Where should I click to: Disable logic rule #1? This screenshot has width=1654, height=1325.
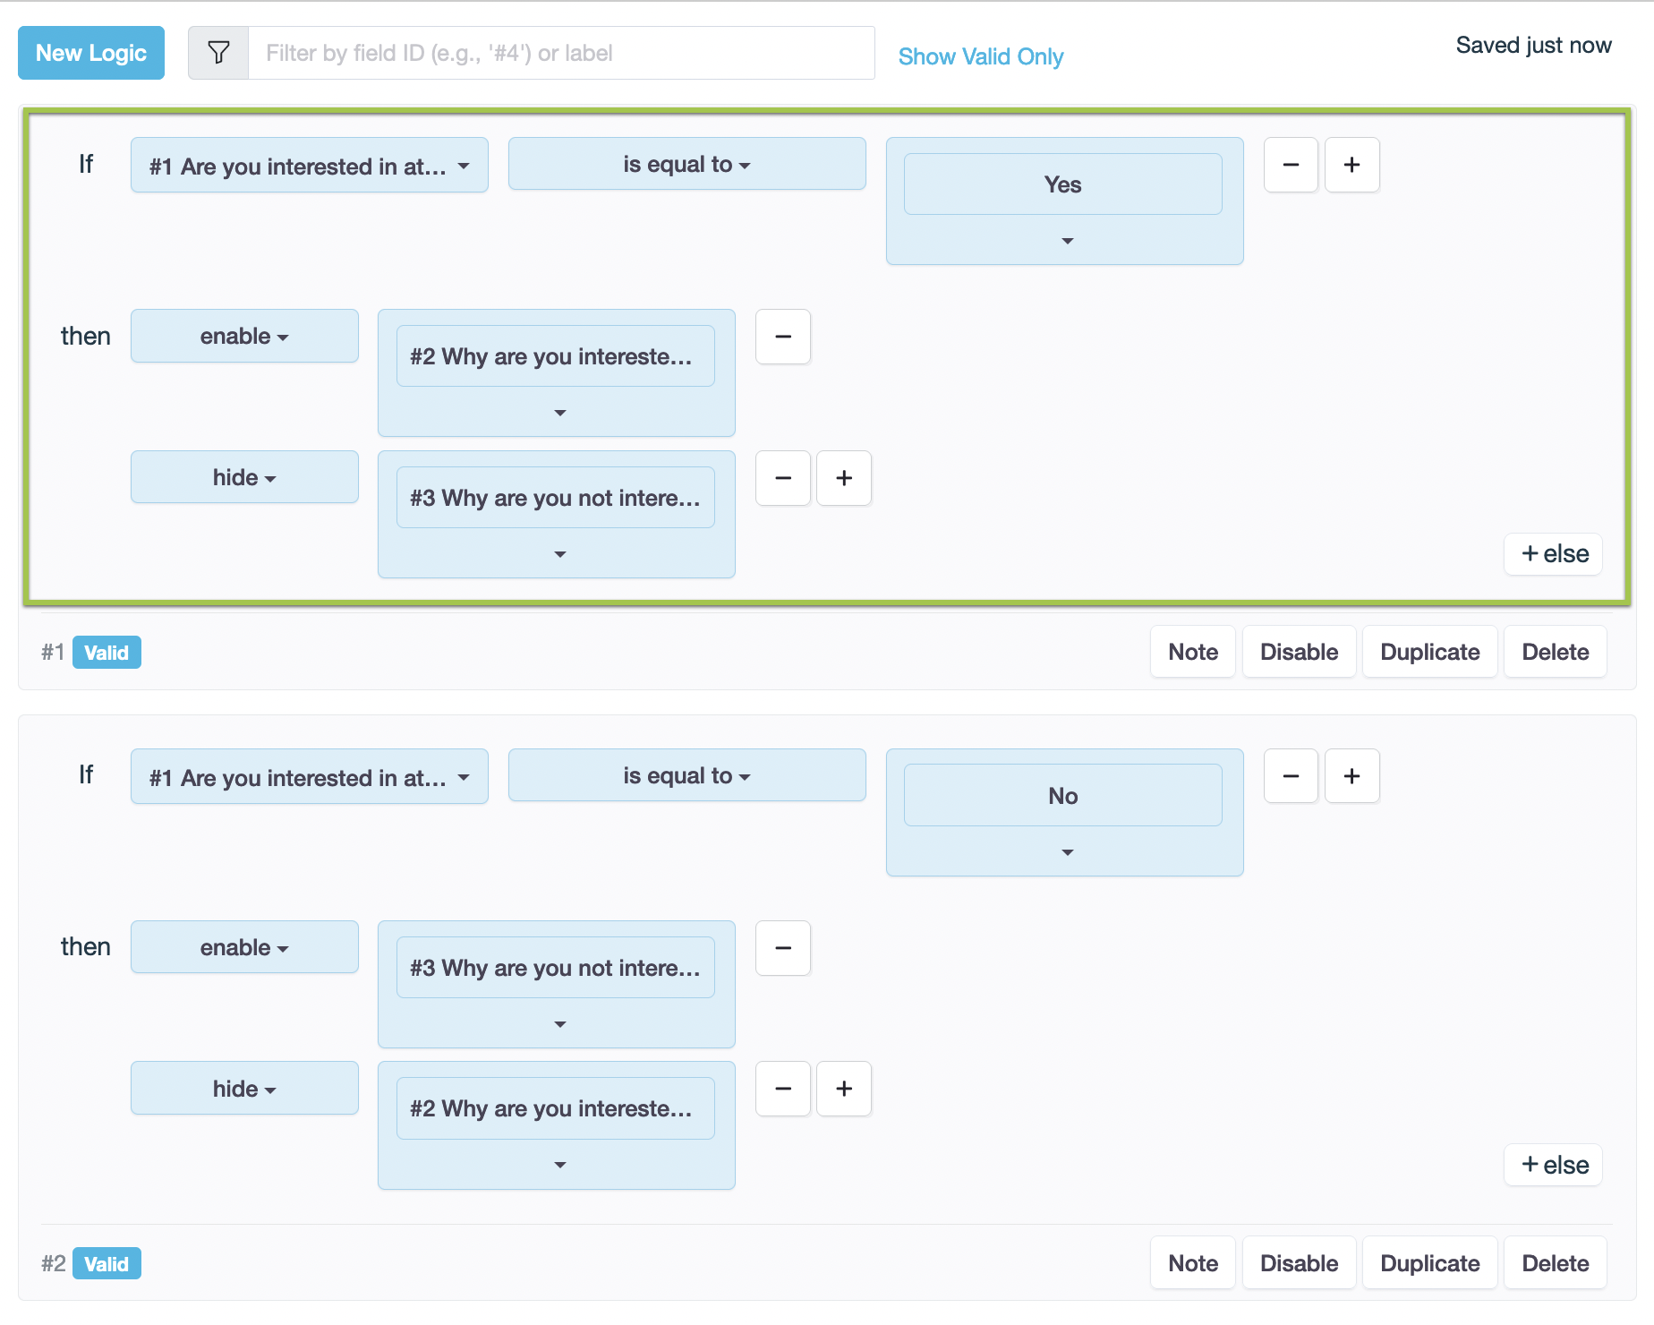[1299, 652]
